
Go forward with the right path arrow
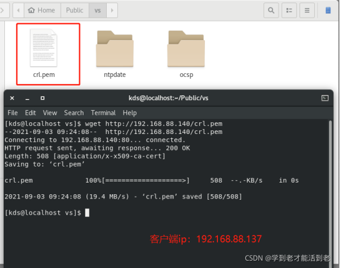pyautogui.click(x=112, y=10)
